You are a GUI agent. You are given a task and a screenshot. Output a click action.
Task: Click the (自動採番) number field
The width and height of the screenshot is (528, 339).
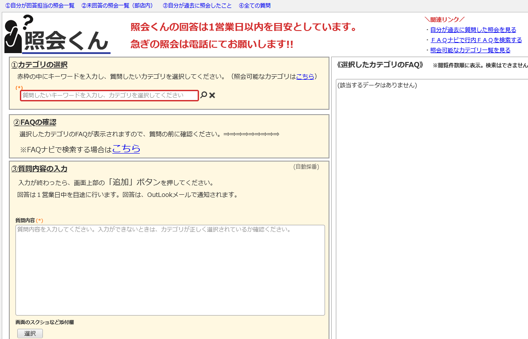(306, 167)
